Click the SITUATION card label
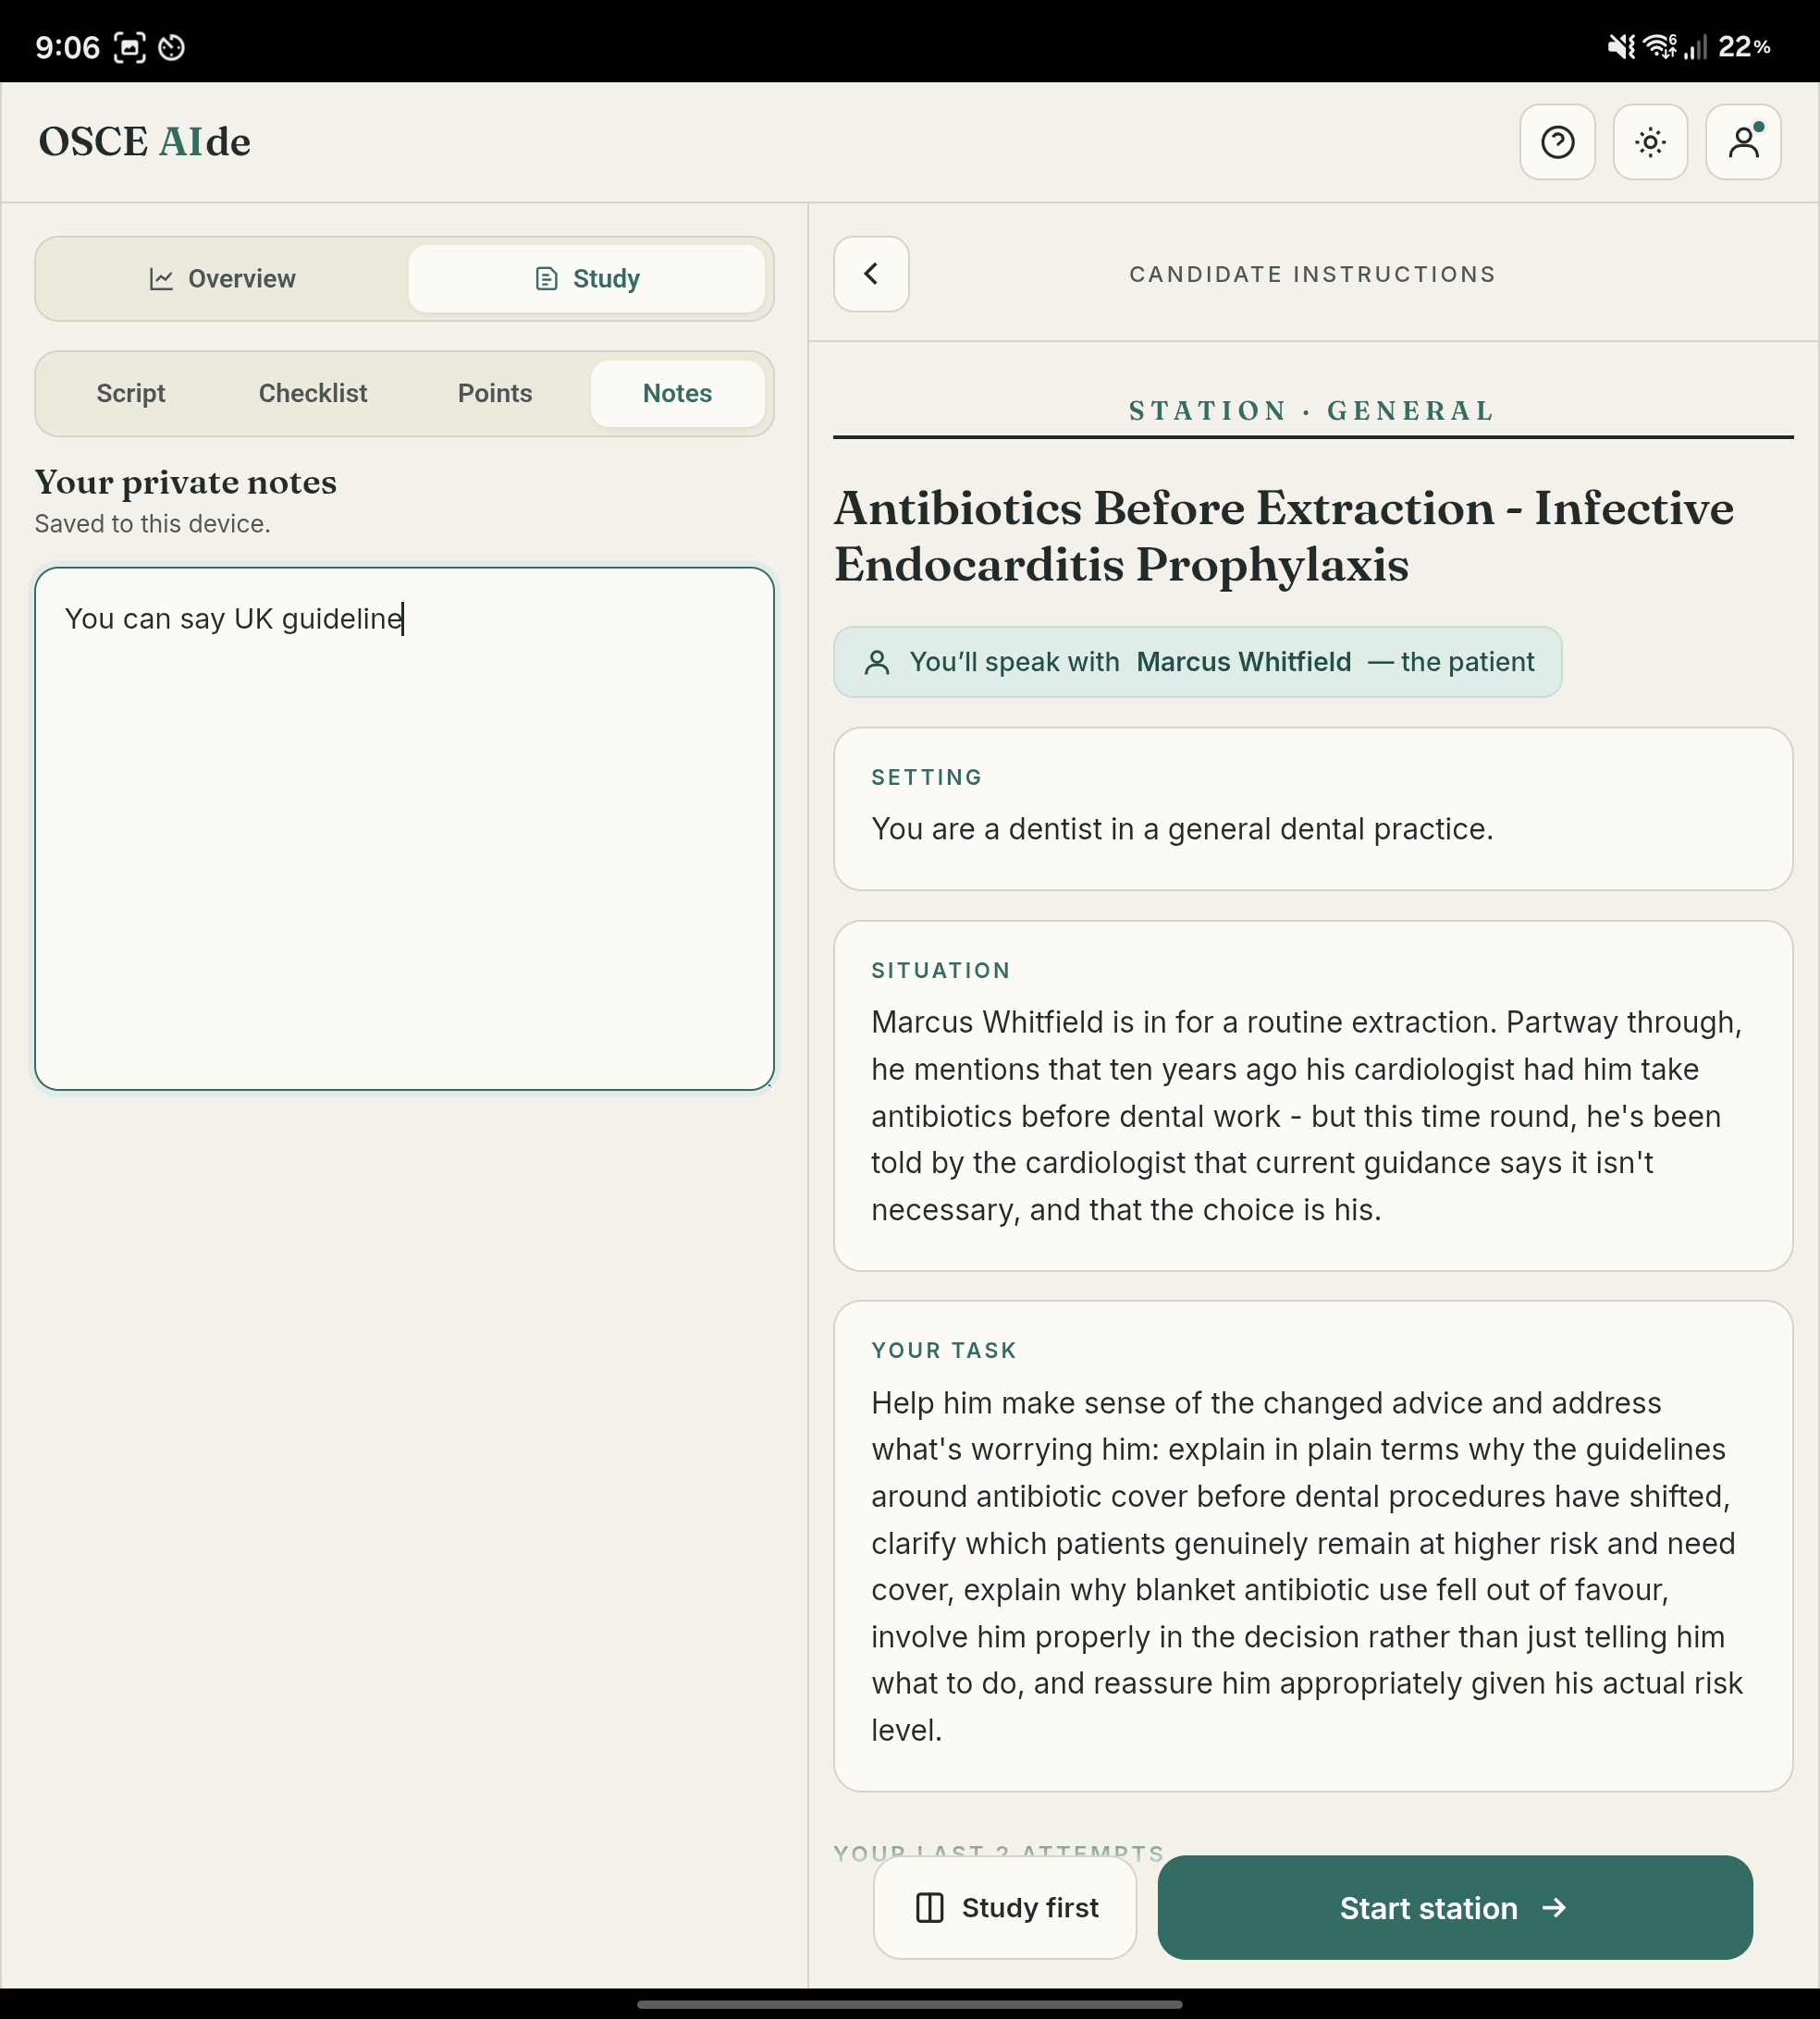1820x2019 pixels. click(x=941, y=971)
